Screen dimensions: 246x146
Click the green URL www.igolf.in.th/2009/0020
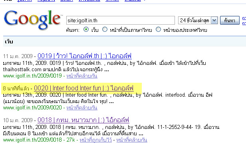[x=32, y=108]
